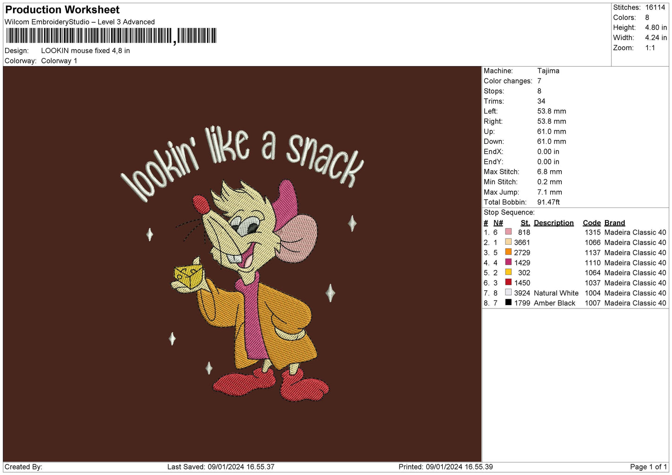
Task: Click stitch count 2729 in row 3
Action: click(x=522, y=253)
